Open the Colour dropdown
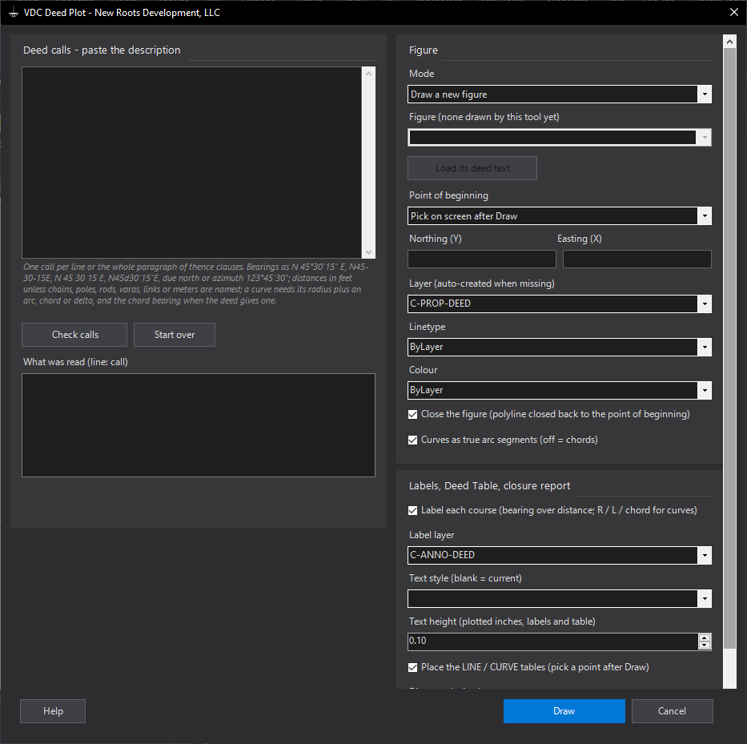 click(560, 390)
